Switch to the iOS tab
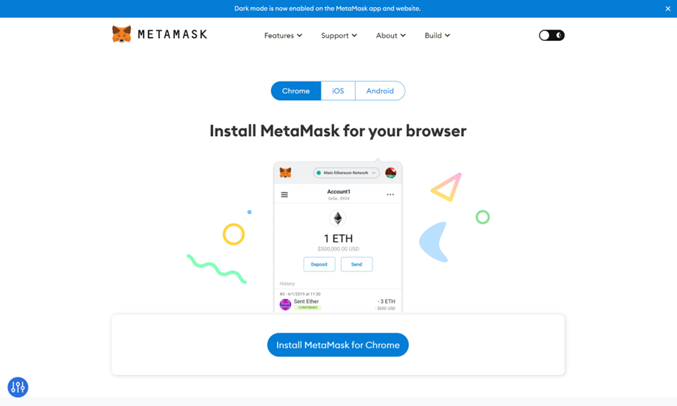Image resolution: width=677 pixels, height=406 pixels. (x=338, y=91)
